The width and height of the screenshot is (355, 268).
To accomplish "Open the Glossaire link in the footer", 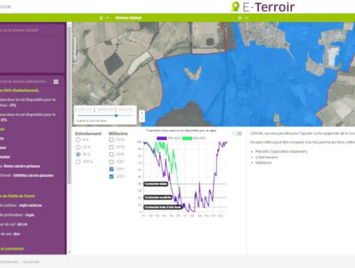I will click(x=31, y=262).
